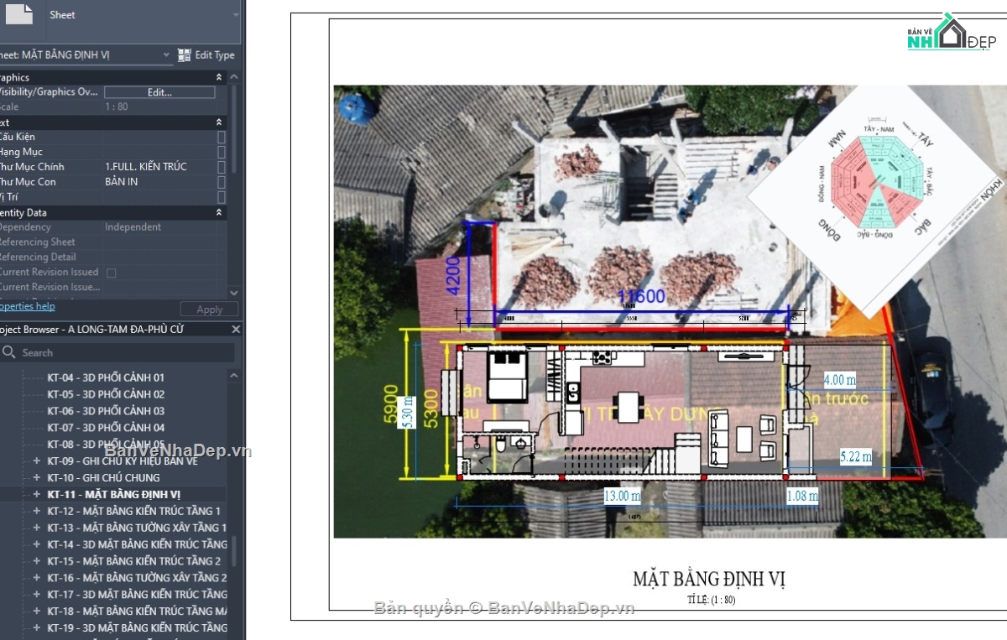Open the Sheet: MẶT BẰNG ĐỊNH VỊ instance dropdown
The height and width of the screenshot is (640, 1007).
click(167, 55)
